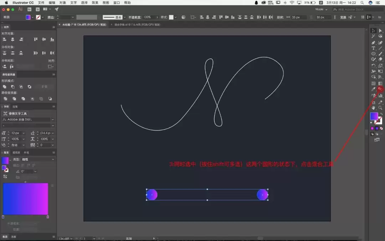The width and height of the screenshot is (385, 241).
Task: Click 描边 label in control bar
Action: tap(51, 17)
